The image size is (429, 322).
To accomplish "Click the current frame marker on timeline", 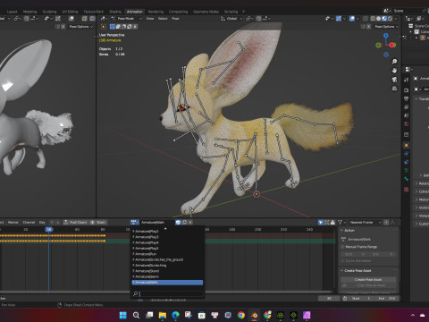I will (49, 229).
